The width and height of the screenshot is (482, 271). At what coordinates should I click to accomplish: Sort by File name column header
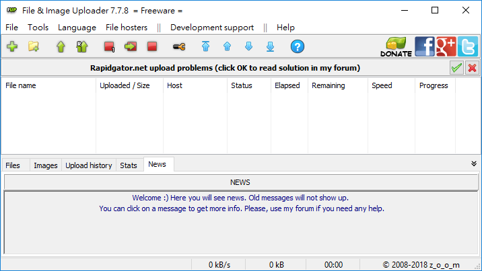pos(49,85)
